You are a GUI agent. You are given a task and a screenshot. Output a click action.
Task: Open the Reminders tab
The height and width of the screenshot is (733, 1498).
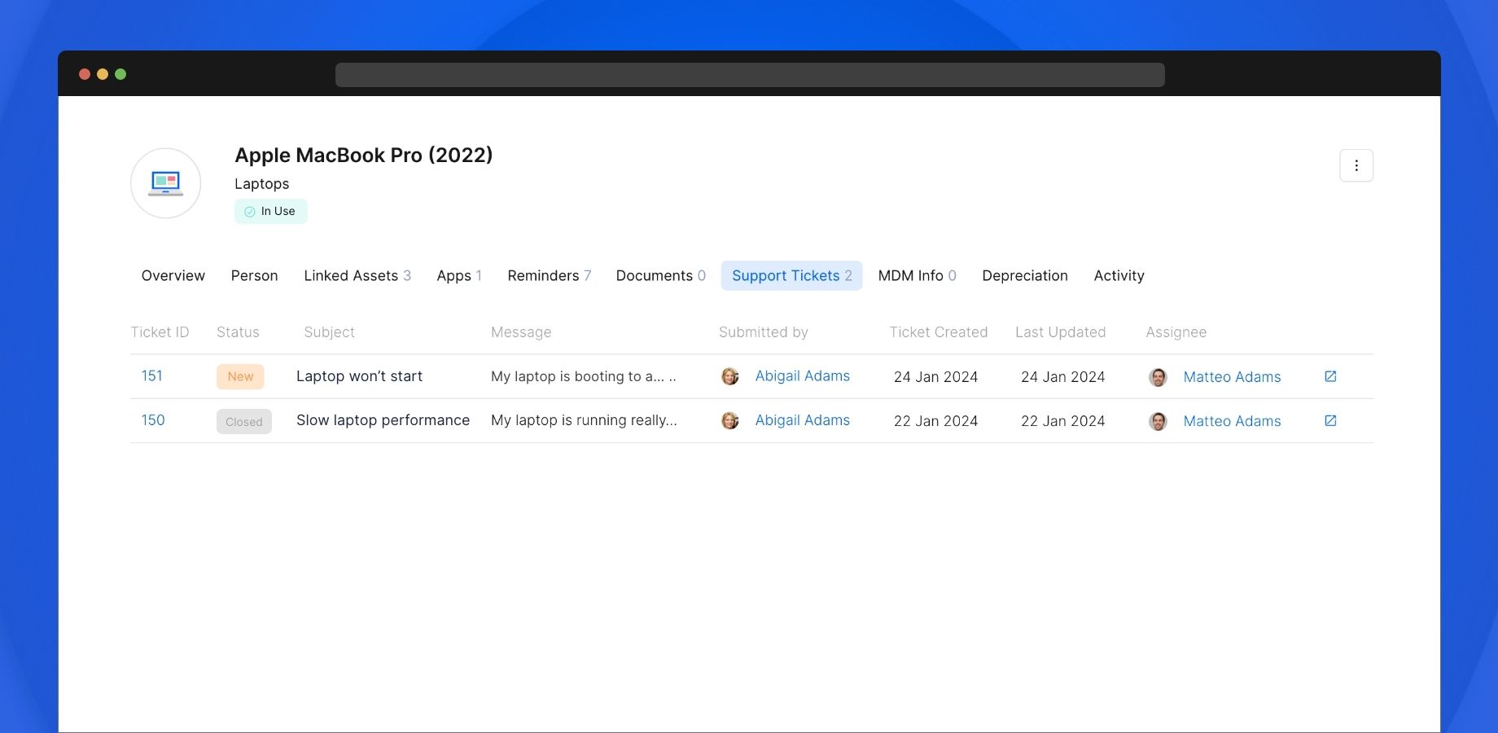[549, 275]
